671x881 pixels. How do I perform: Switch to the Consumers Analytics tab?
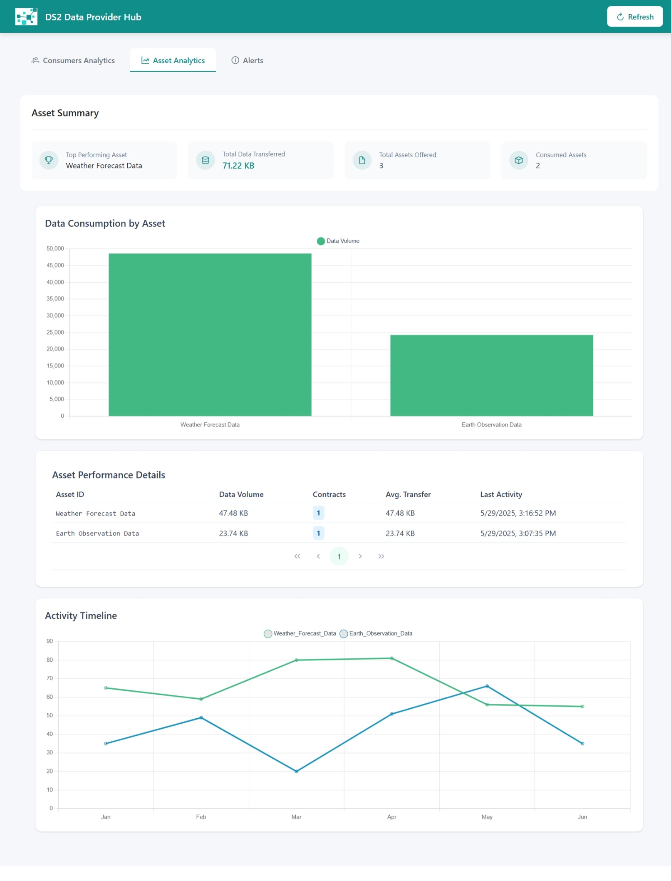pos(73,60)
